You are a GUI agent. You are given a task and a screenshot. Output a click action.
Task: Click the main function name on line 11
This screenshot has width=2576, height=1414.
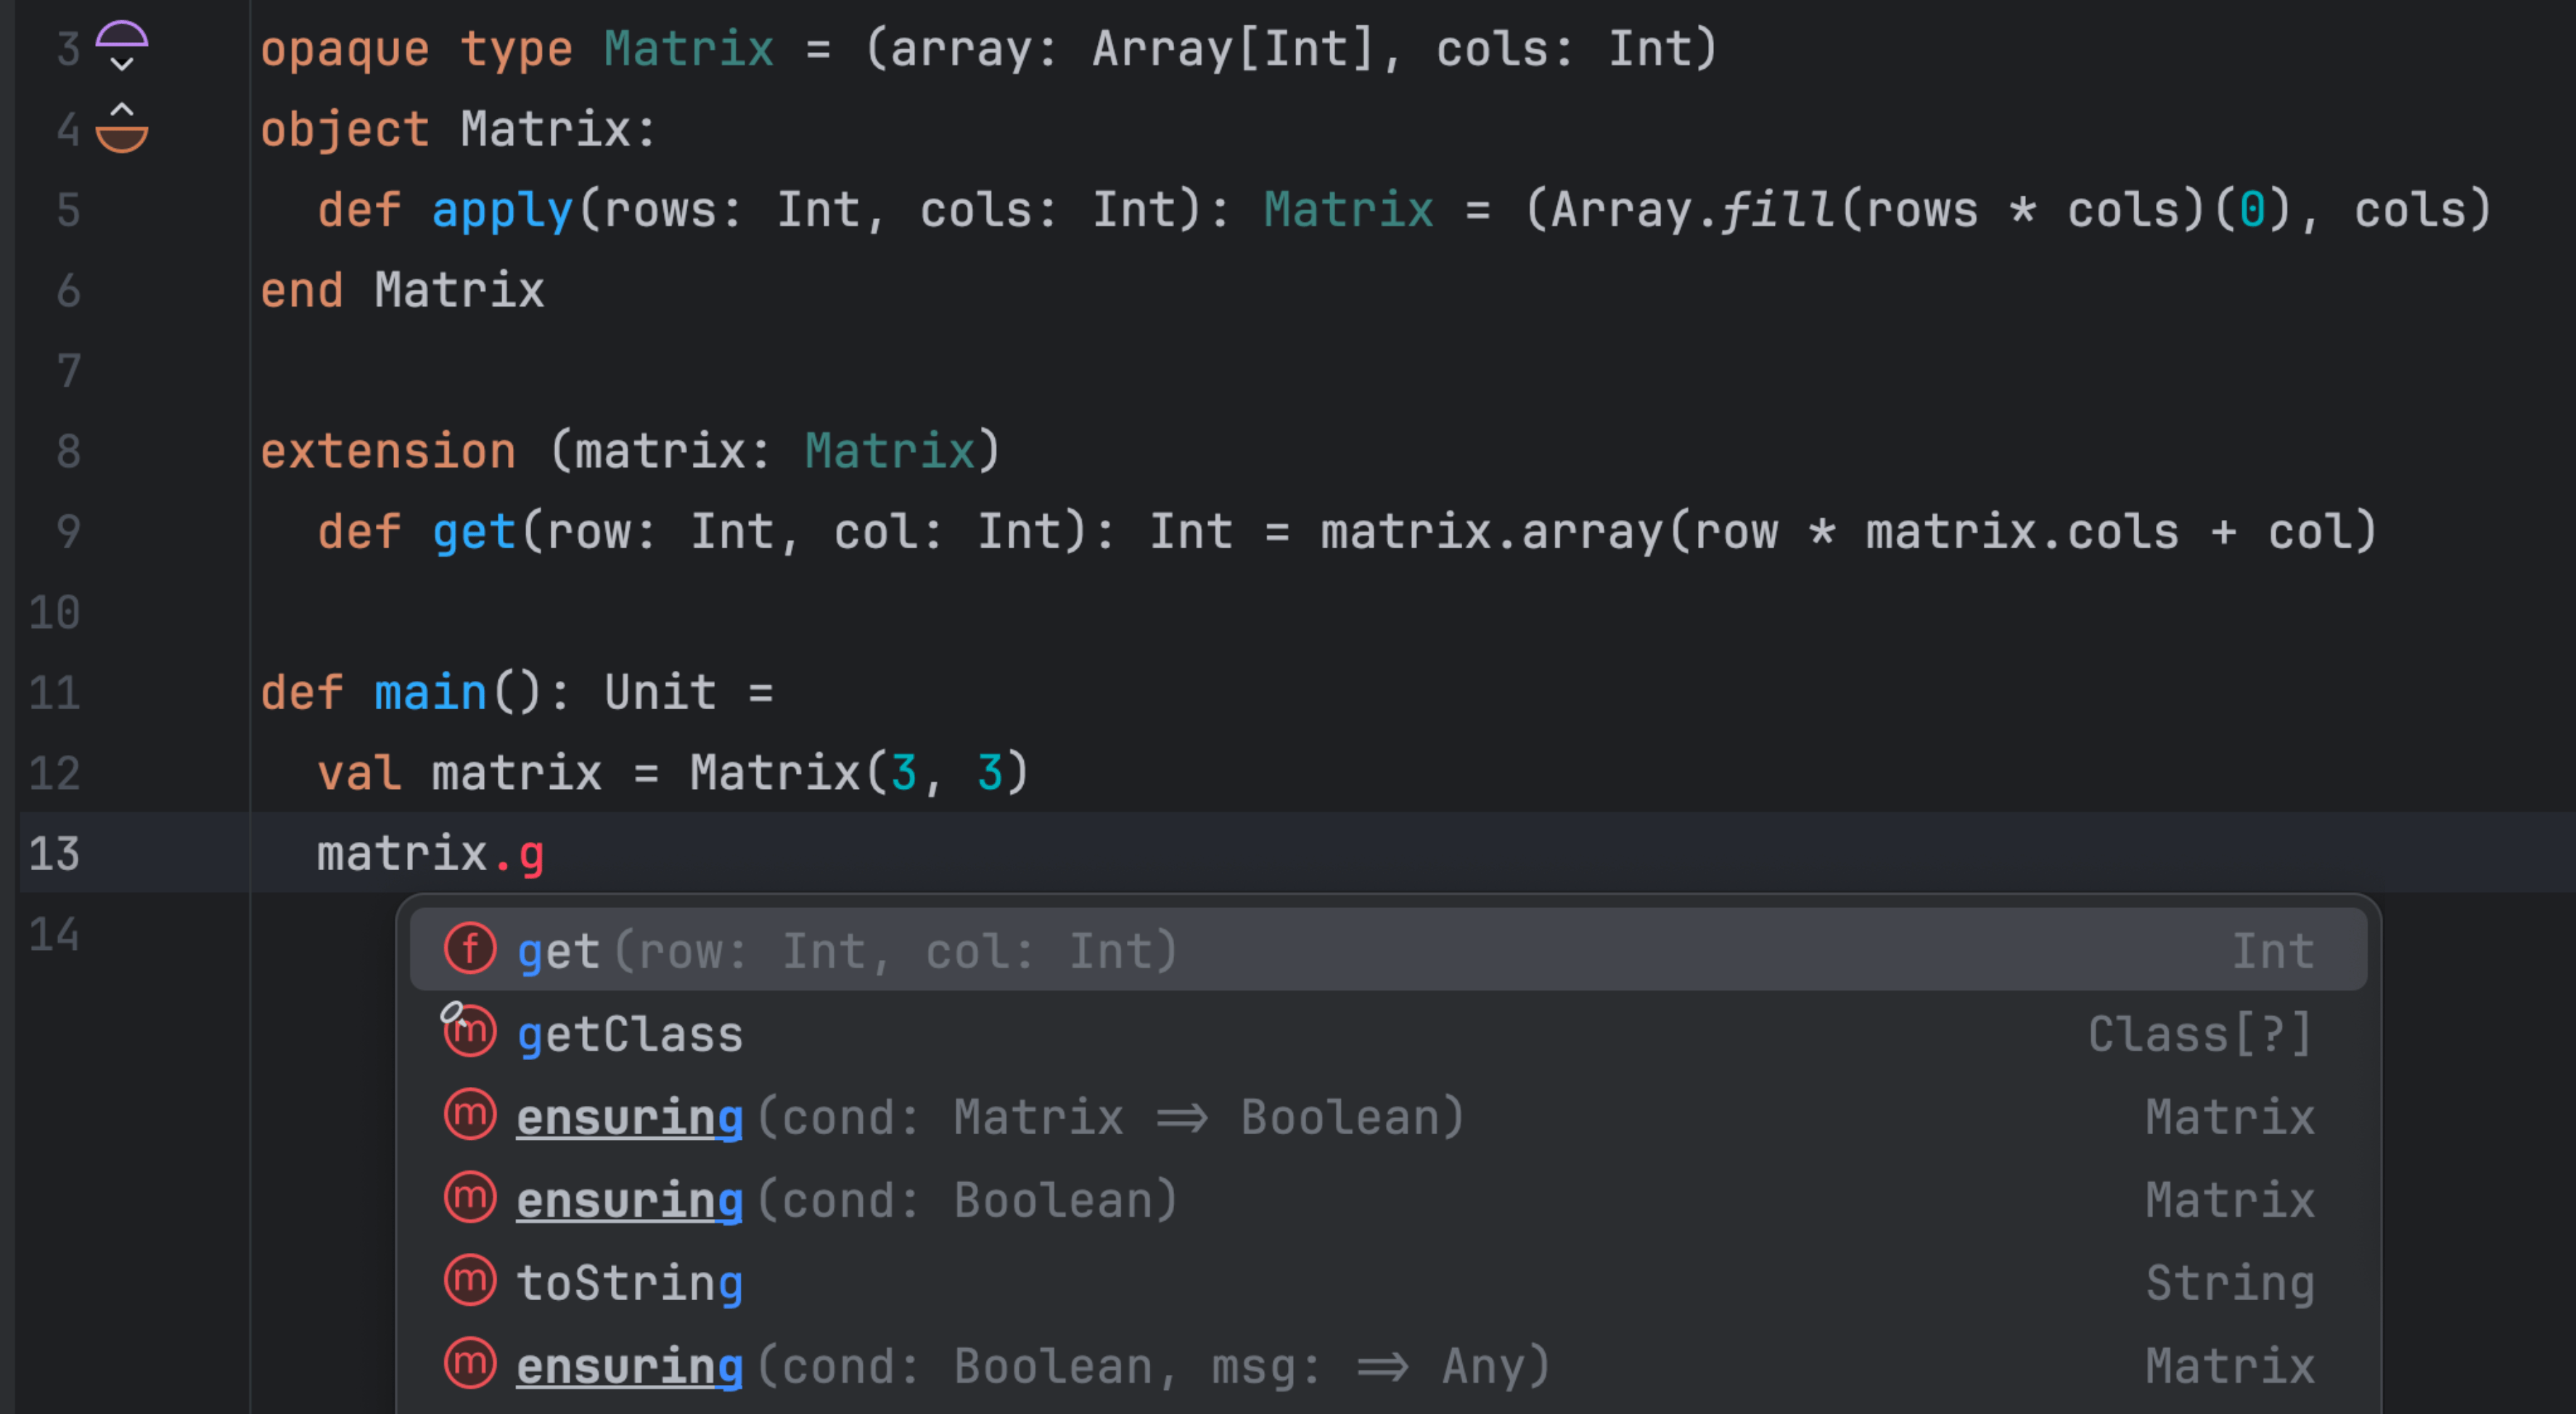pos(430,692)
